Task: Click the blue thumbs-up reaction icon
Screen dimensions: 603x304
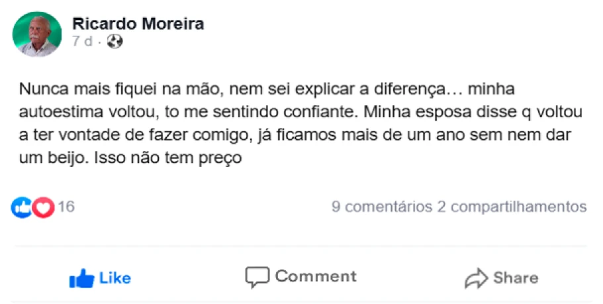Action: point(21,207)
